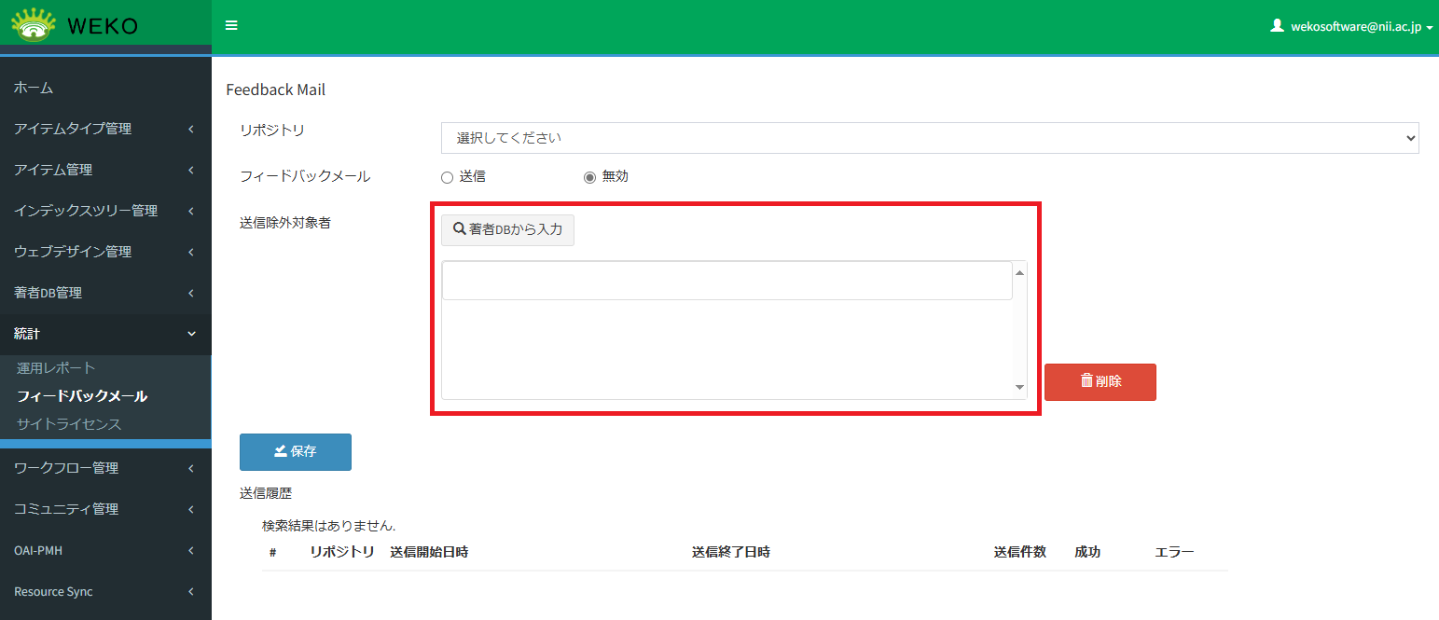Viewport: 1439px width, 620px height.
Task: Click the 著者DBから入力 search button
Action: [507, 229]
